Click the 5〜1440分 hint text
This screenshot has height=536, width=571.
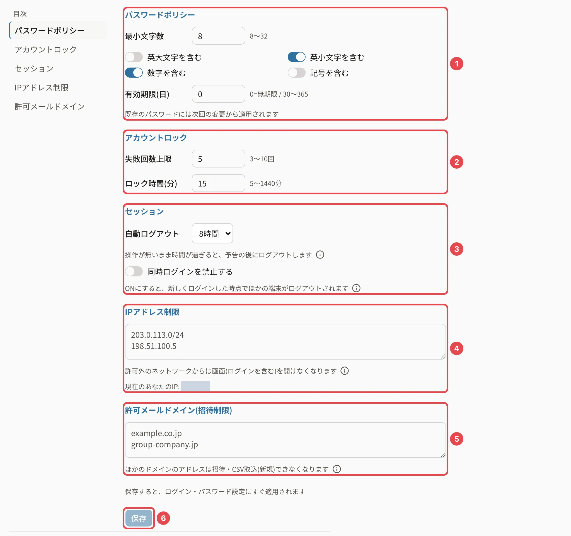tap(266, 183)
